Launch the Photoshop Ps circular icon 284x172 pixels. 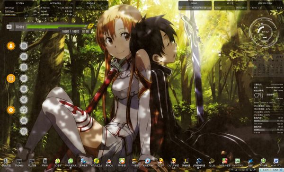coord(24,131)
